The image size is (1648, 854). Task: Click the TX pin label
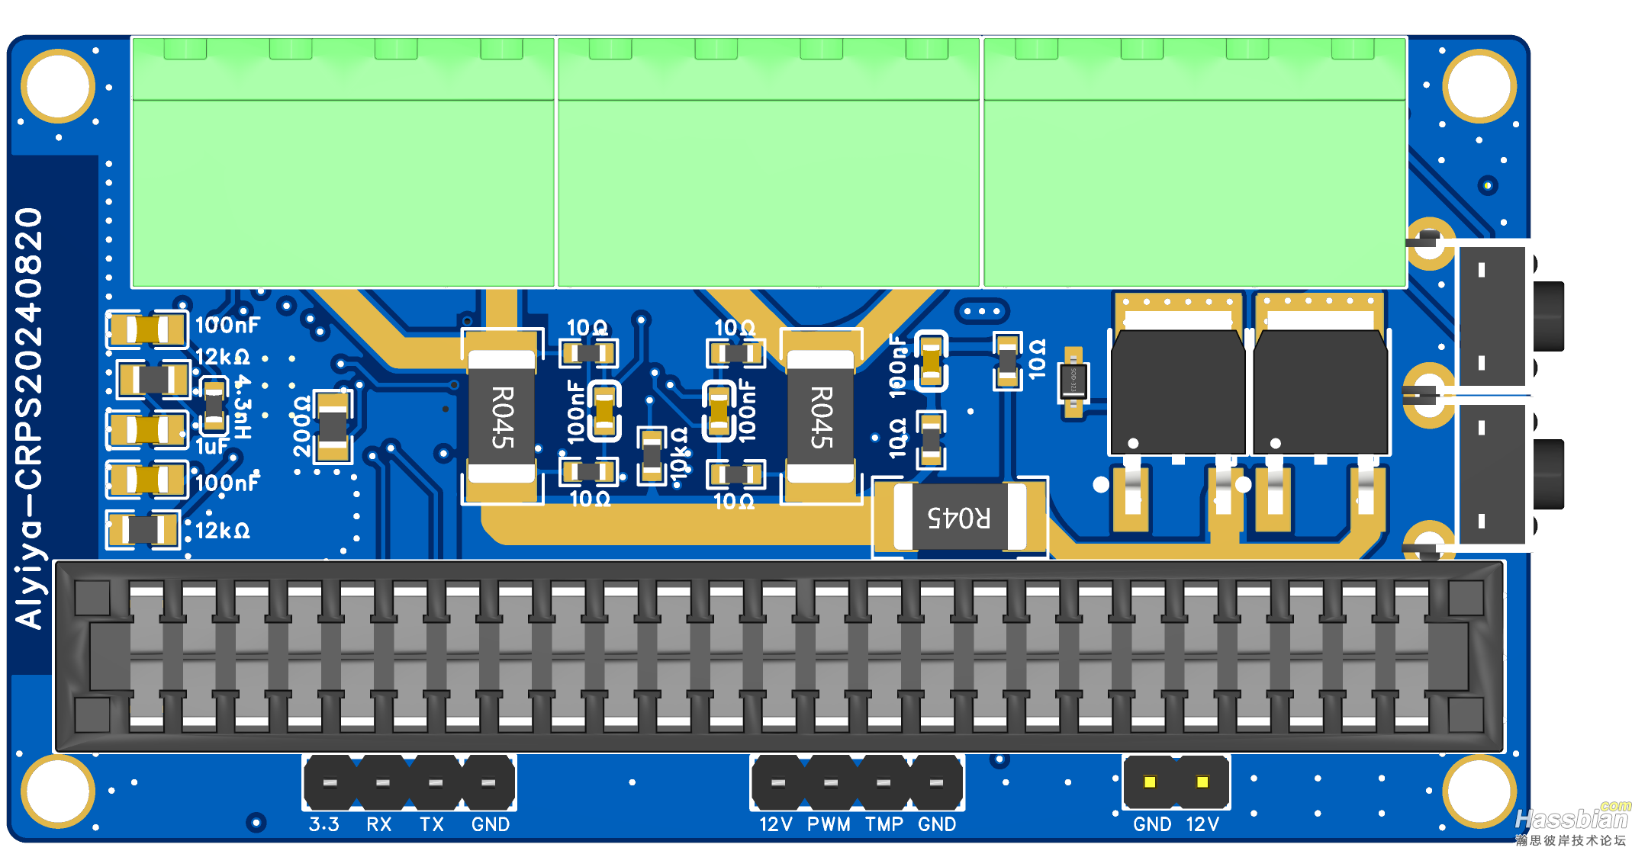[x=432, y=824]
